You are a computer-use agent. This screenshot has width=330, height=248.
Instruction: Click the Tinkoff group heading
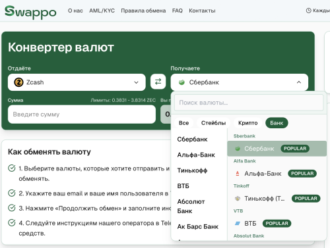242,186
